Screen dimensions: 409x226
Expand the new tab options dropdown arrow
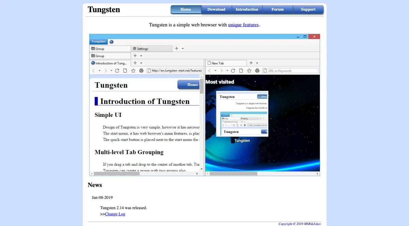click(258, 63)
